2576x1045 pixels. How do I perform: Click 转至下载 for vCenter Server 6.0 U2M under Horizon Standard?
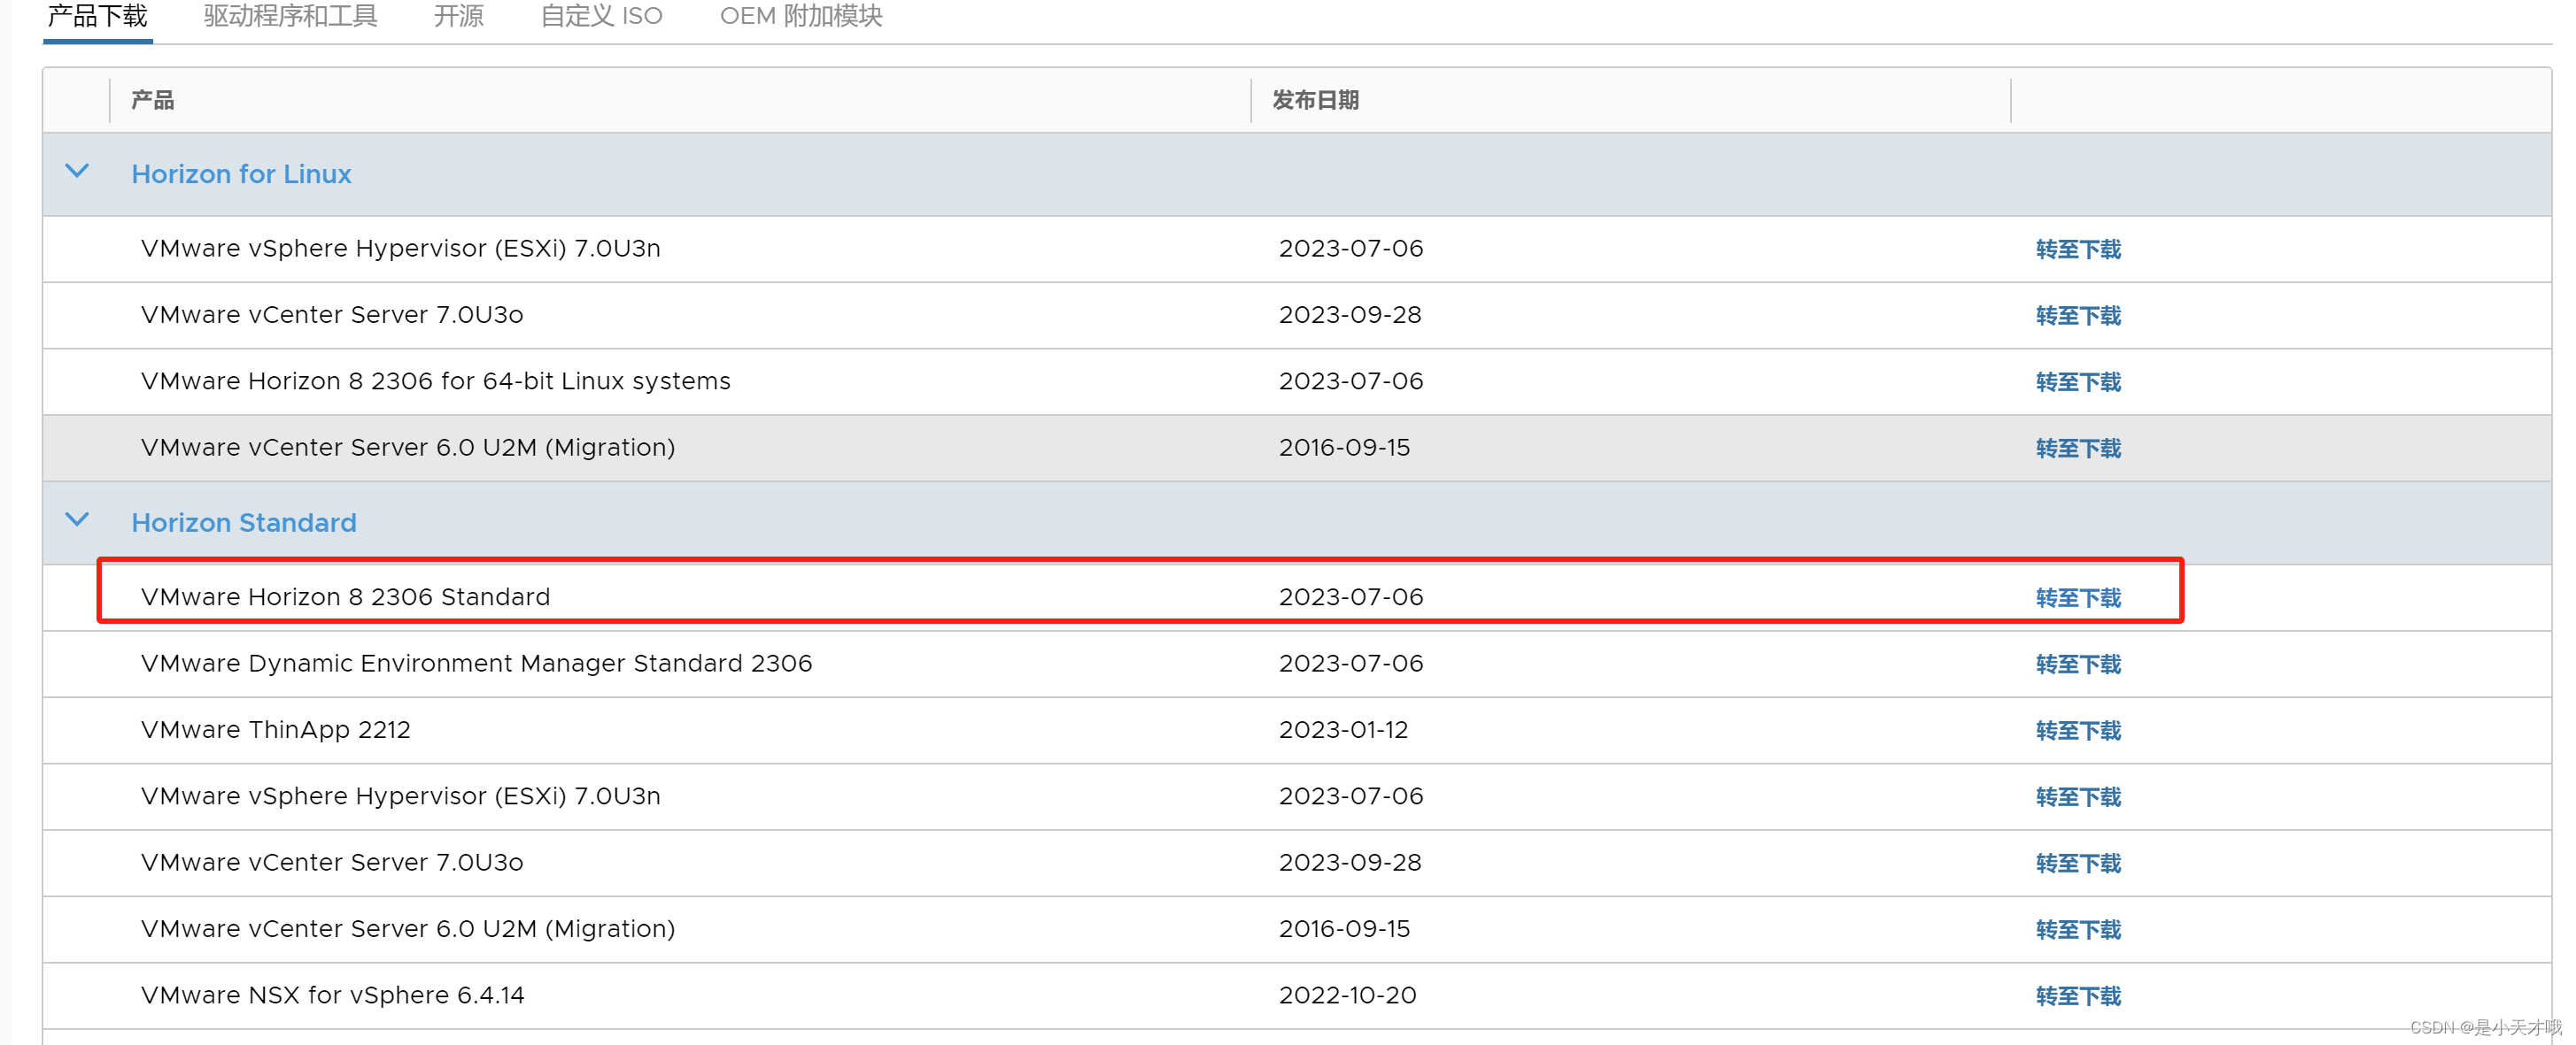[2078, 929]
